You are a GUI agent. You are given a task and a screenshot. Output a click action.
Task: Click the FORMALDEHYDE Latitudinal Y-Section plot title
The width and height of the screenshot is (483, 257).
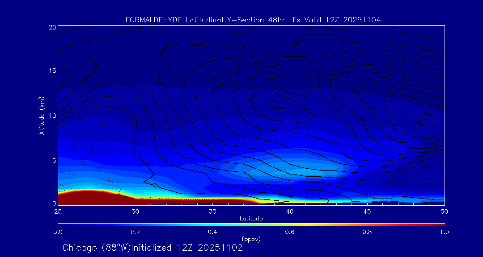[253, 20]
